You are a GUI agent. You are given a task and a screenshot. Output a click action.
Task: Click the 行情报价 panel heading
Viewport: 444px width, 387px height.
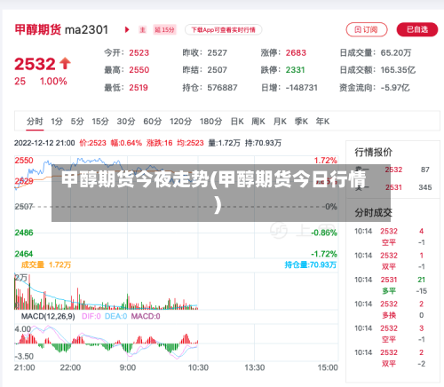[374, 152]
